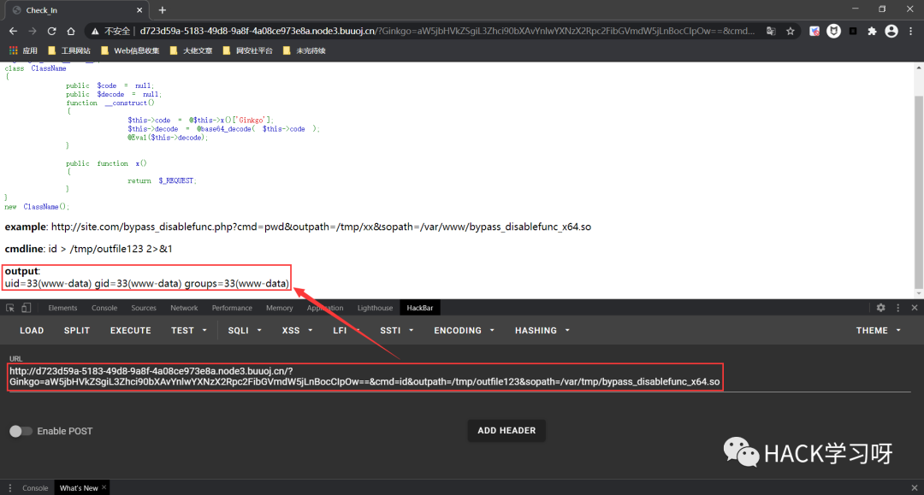Image resolution: width=924 pixels, height=495 pixels.
Task: Click the red shield extension icon
Action: coord(814,31)
